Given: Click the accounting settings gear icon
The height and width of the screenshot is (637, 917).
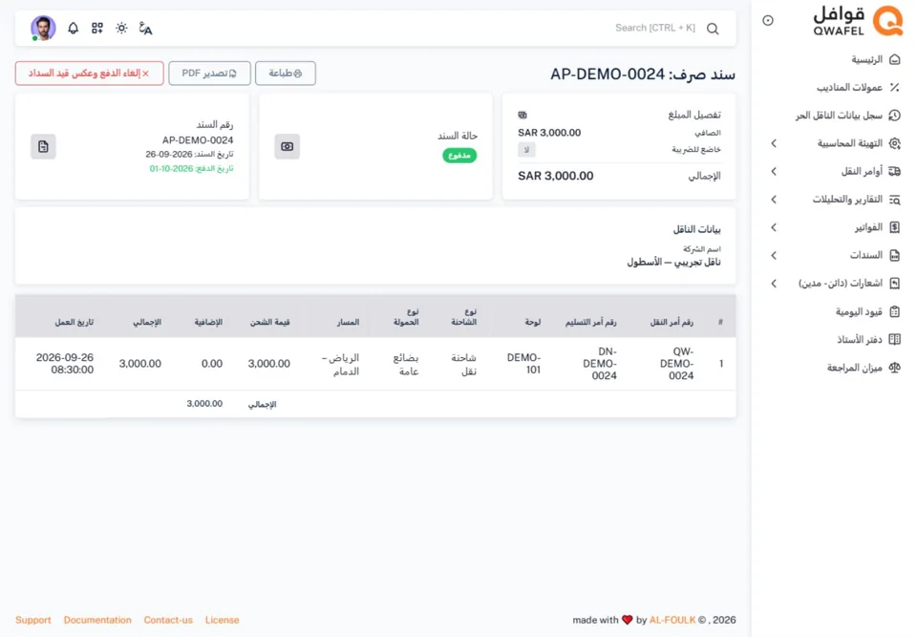Looking at the screenshot, I should coord(894,143).
